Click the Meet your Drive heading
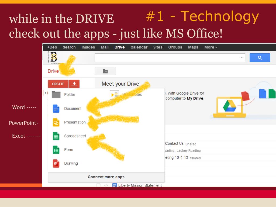The height and width of the screenshot is (207, 276). [x=120, y=84]
